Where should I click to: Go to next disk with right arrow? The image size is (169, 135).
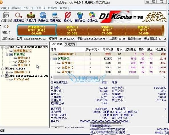(8, 27)
